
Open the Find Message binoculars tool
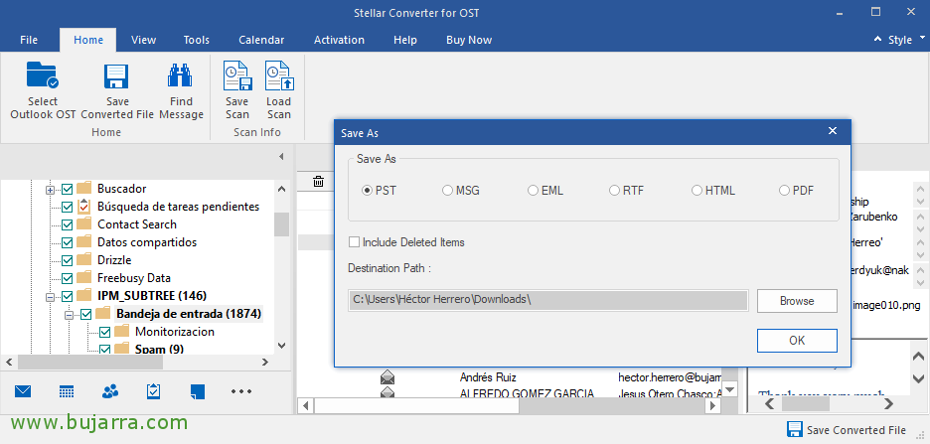tap(180, 75)
